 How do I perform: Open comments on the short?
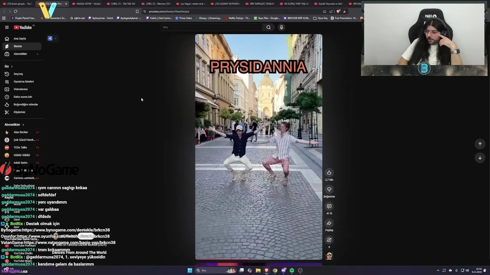[329, 206]
